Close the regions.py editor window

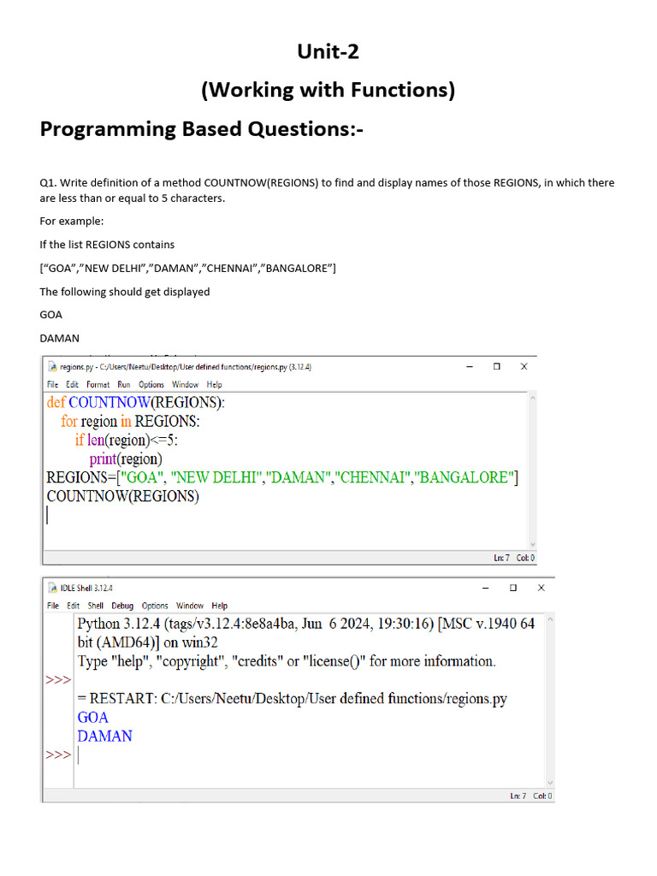click(x=524, y=366)
